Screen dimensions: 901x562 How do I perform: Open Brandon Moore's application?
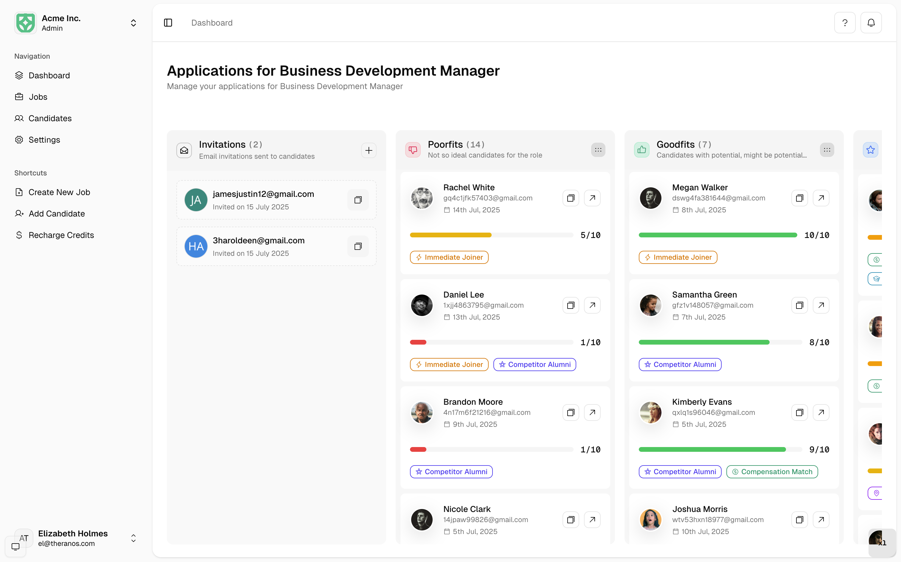[x=592, y=412]
